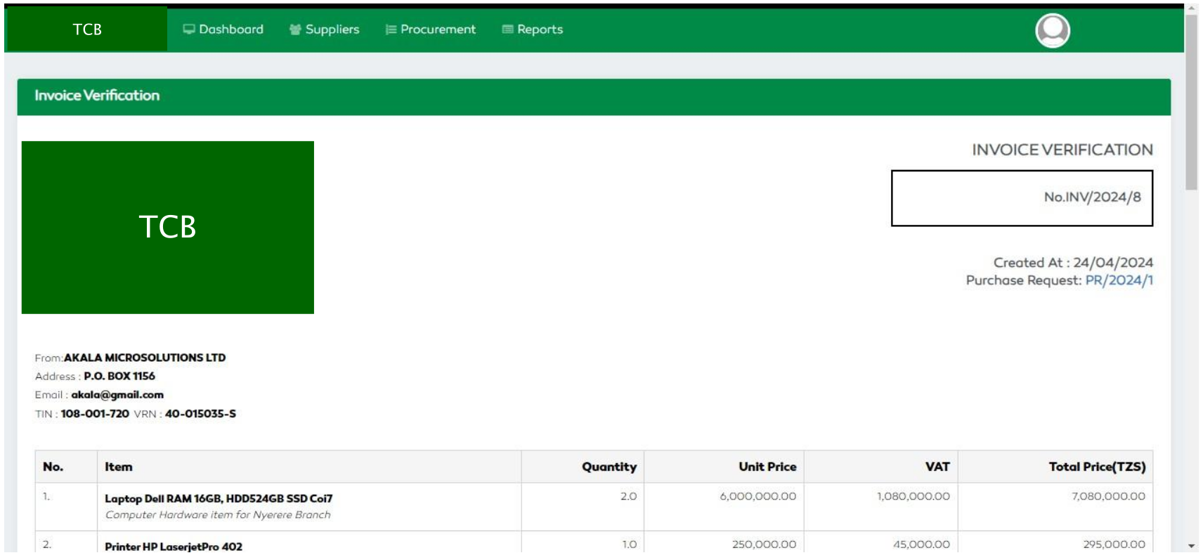
Task: Open the Procurement menu
Action: (430, 30)
